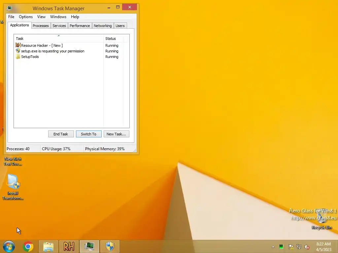Click Task Manager title bar icon
Screen dimensions: 338x253
click(9, 8)
